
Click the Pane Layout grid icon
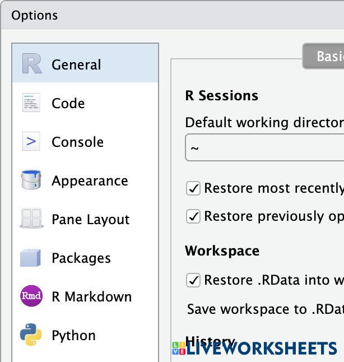point(31,219)
